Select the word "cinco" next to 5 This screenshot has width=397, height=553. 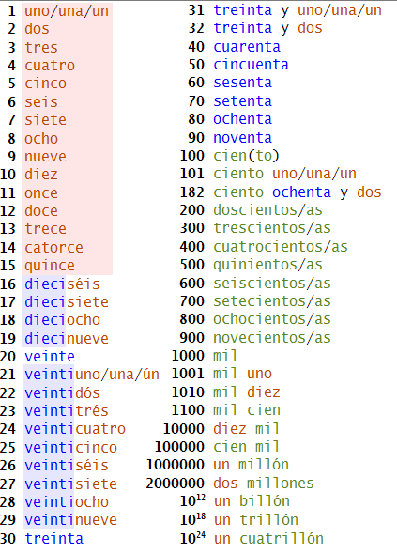(45, 84)
